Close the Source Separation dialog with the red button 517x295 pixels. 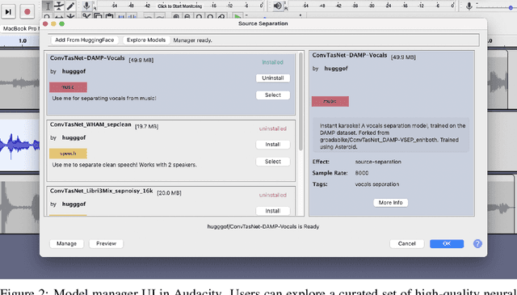[x=45, y=23]
